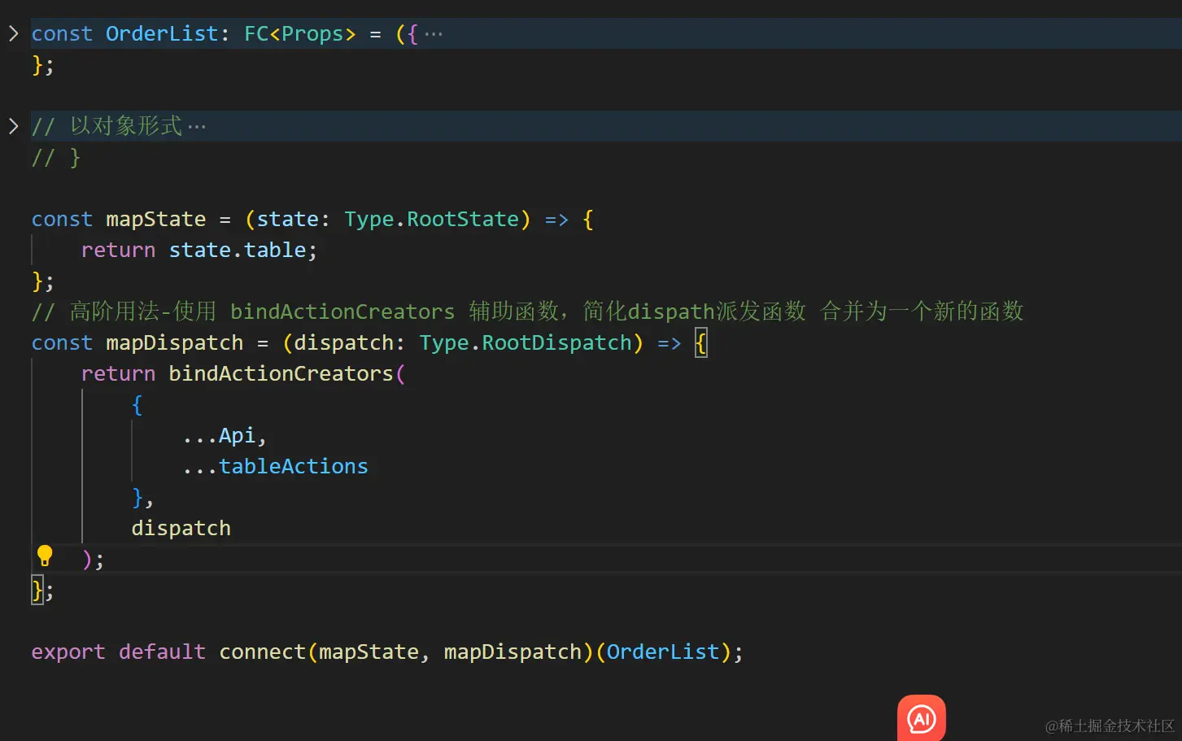Viewport: 1182px width, 741px height.
Task: Click the '// }' comment line
Action: (x=55, y=158)
